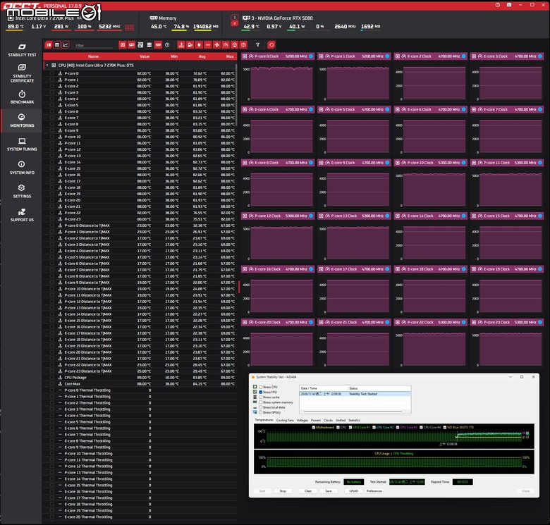Click the filter funnel icon in toolbar
The height and width of the screenshot is (525, 550).
tap(258, 45)
